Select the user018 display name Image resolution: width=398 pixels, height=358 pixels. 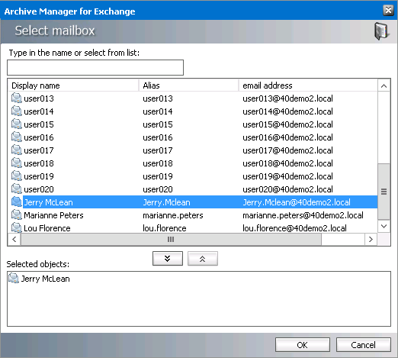click(x=39, y=163)
